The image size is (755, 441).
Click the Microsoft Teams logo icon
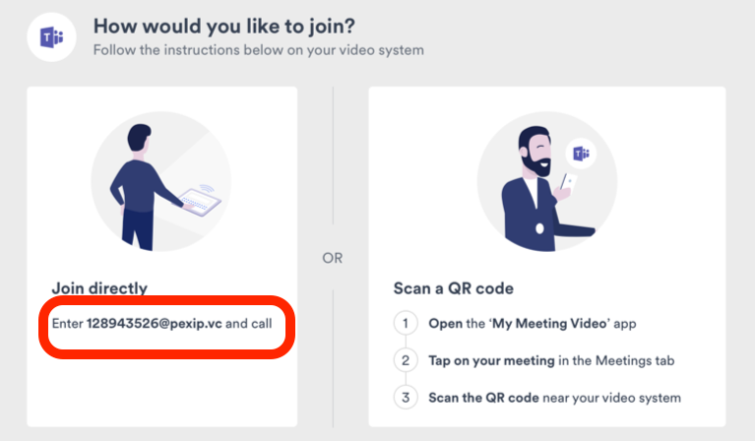(x=51, y=37)
